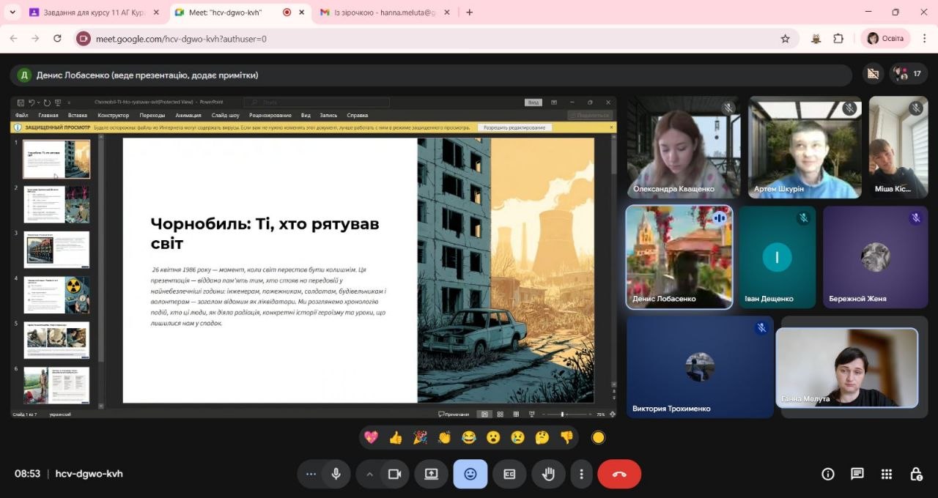Close the Meet browser tab
The image size is (938, 498).
point(302,12)
